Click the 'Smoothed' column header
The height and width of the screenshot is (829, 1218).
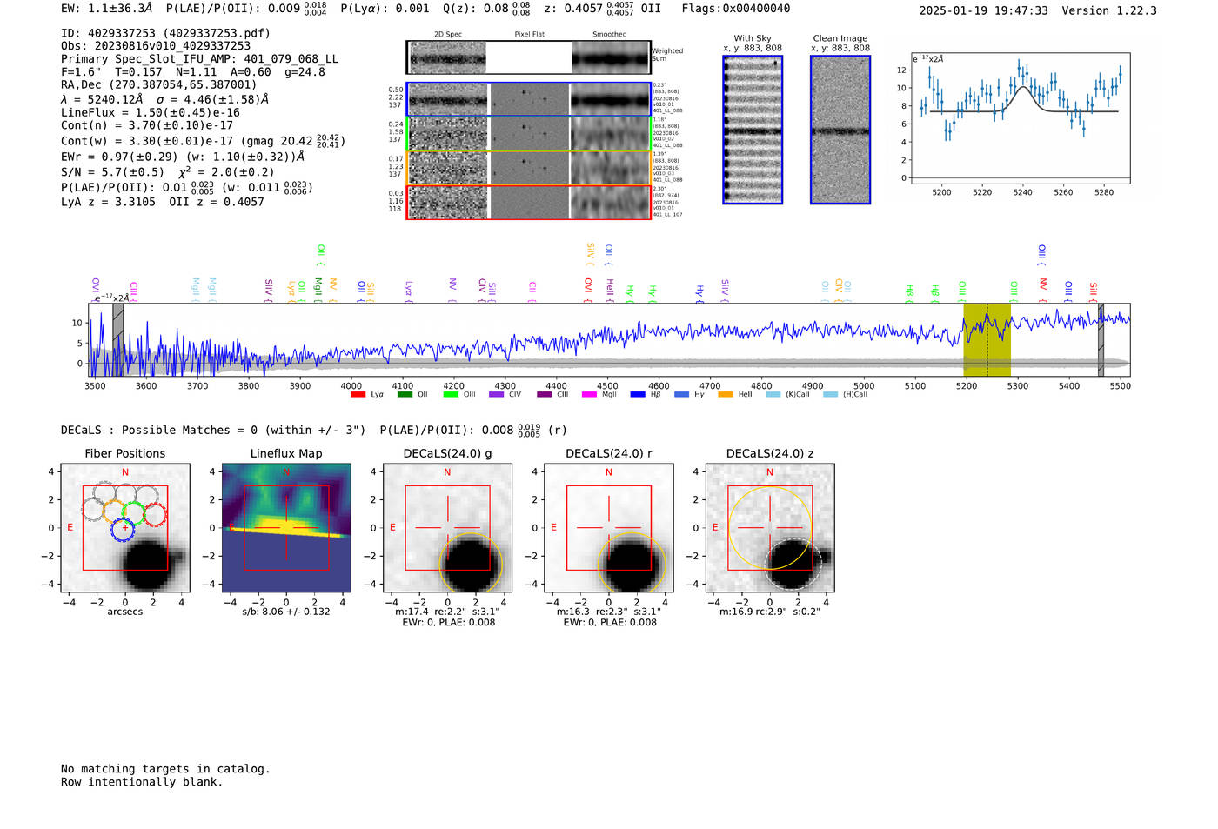(609, 35)
